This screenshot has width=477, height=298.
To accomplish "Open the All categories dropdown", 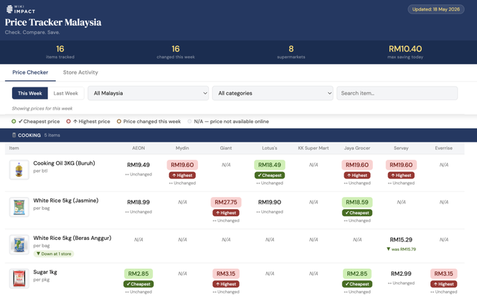I will 273,93.
